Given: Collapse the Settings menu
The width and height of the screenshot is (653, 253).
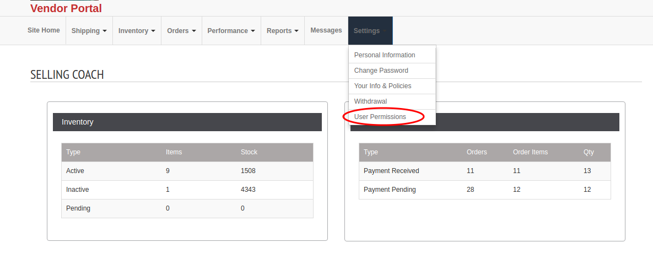Looking at the screenshot, I should coord(370,31).
